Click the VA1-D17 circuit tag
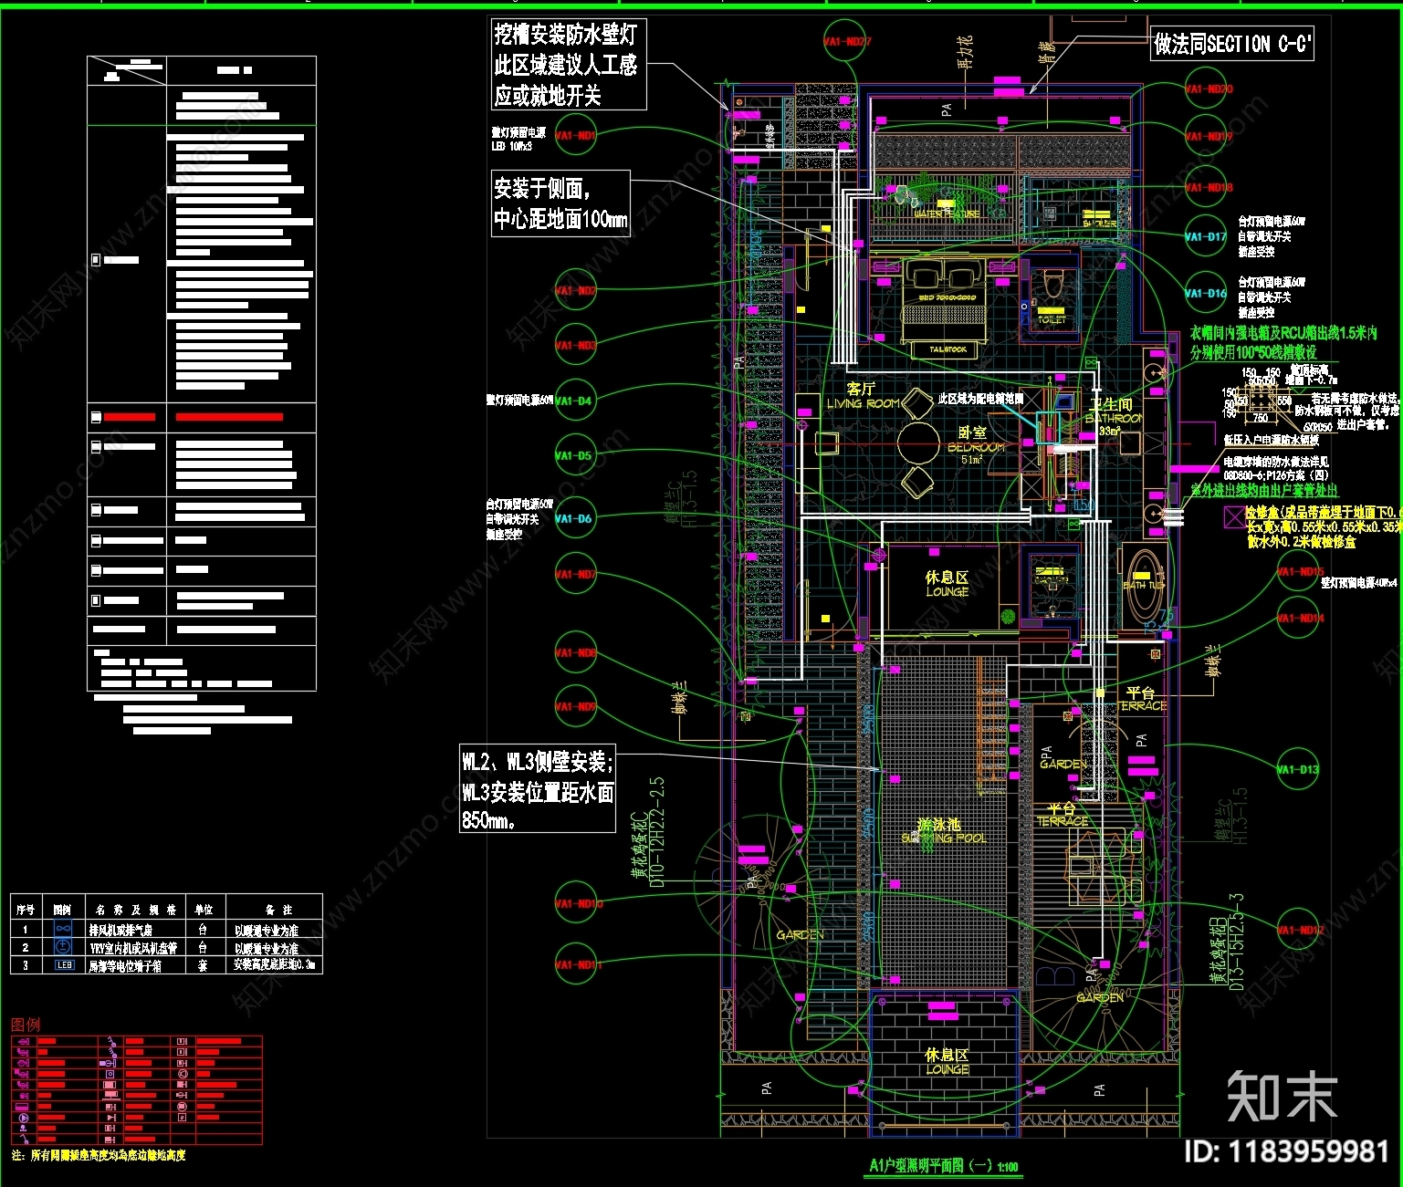 click(x=1207, y=237)
